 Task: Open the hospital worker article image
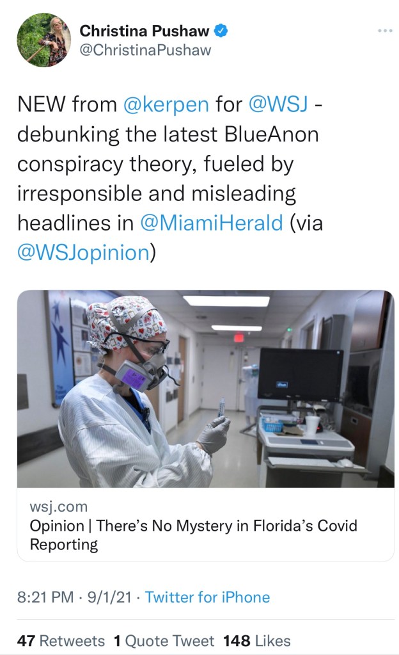pyautogui.click(x=205, y=389)
